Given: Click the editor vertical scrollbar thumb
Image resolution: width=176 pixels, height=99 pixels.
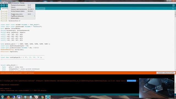Looking at the screenshot, I should [x=175, y=14].
